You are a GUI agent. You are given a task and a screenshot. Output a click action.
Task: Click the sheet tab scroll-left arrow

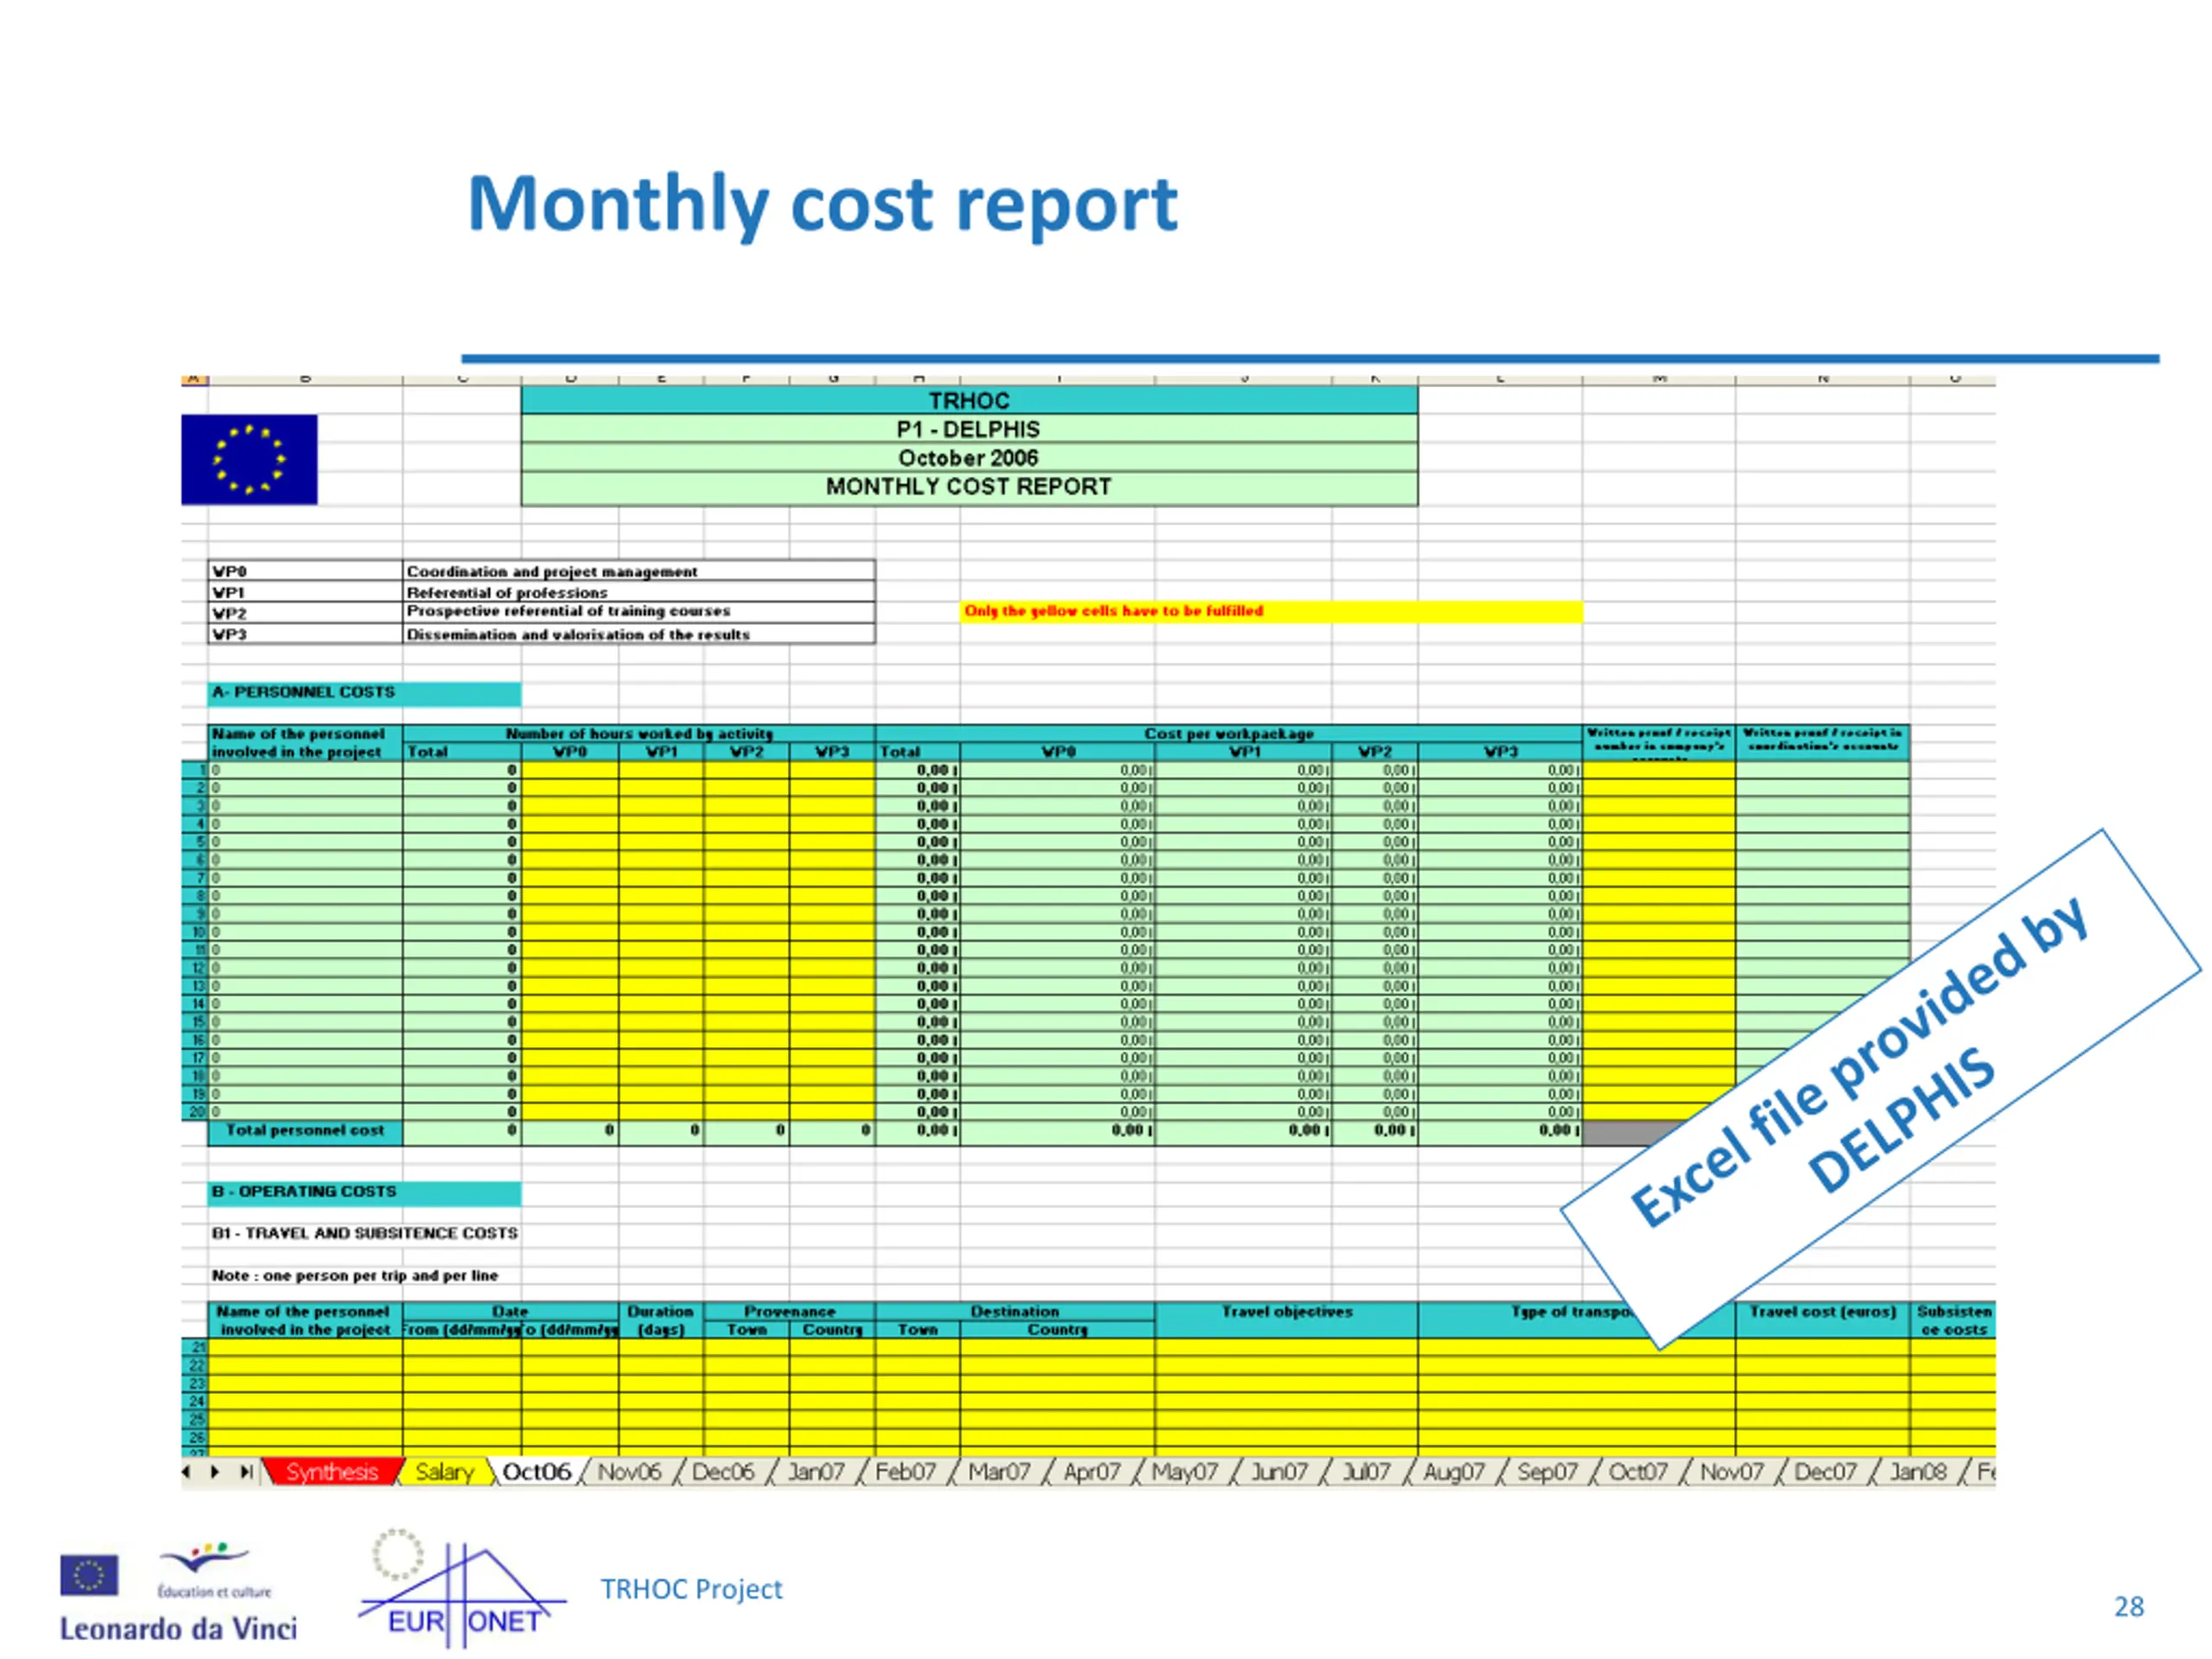(x=186, y=1471)
